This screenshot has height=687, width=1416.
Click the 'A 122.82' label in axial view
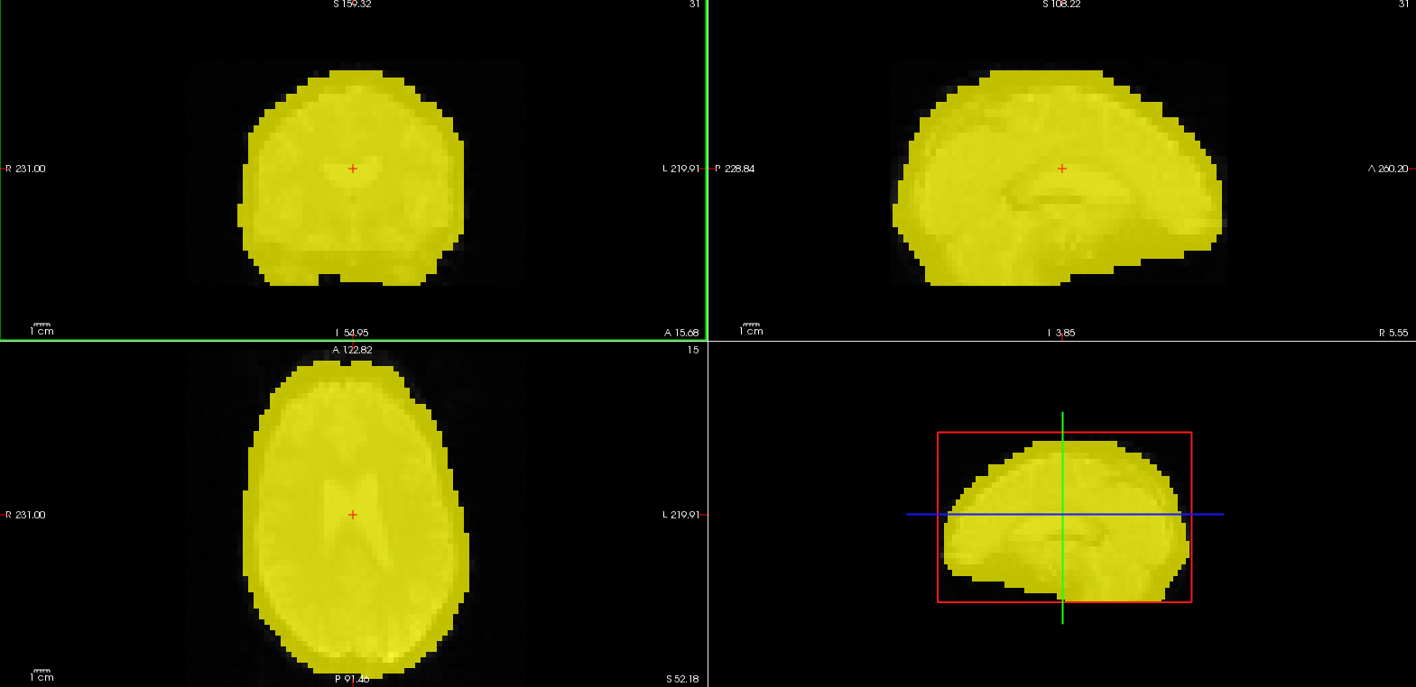click(x=352, y=350)
